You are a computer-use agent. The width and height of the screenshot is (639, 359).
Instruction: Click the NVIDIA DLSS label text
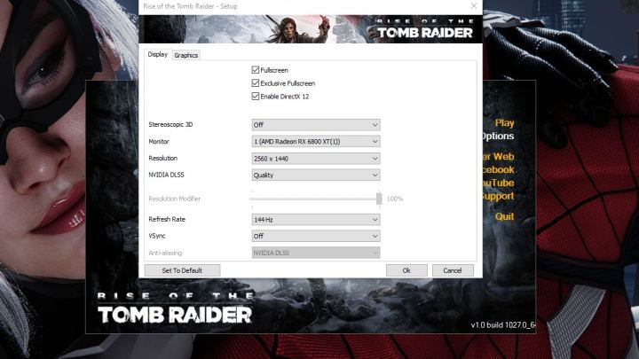[x=166, y=175]
